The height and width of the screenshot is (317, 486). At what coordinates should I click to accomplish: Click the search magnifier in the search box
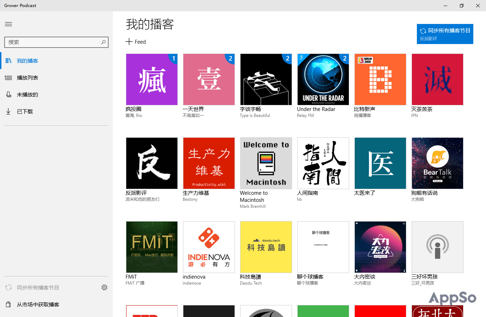pyautogui.click(x=103, y=42)
